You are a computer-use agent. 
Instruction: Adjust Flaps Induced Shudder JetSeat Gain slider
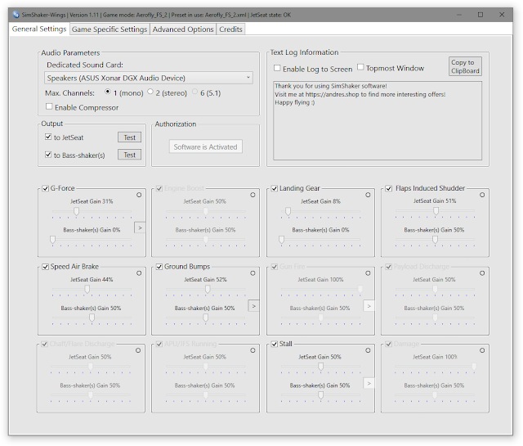point(435,211)
